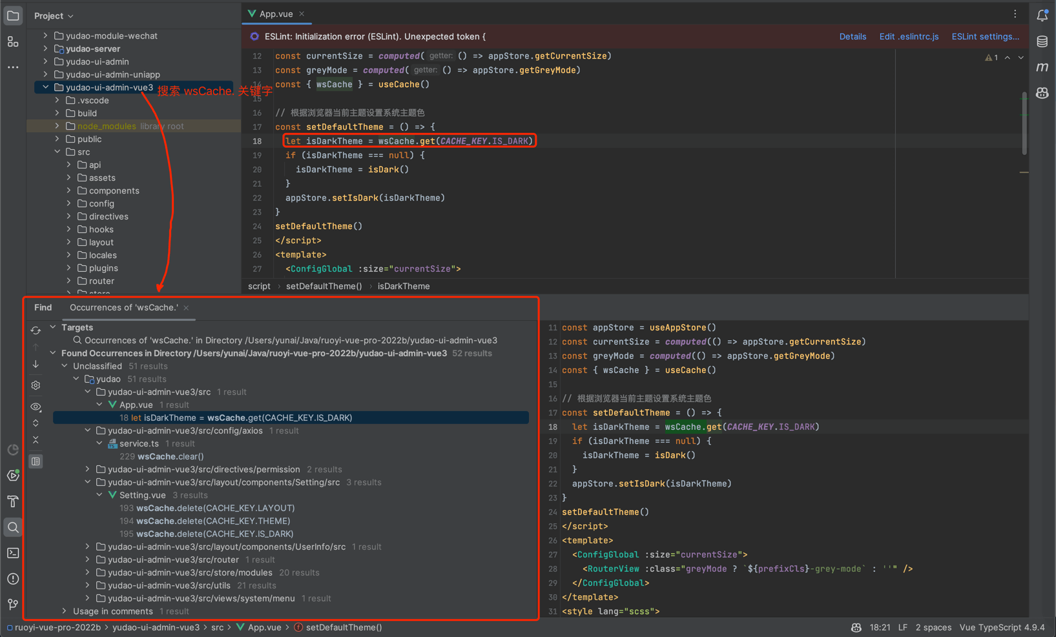1056x637 pixels.
Task: Open the Project view dropdown
Action: 54,15
